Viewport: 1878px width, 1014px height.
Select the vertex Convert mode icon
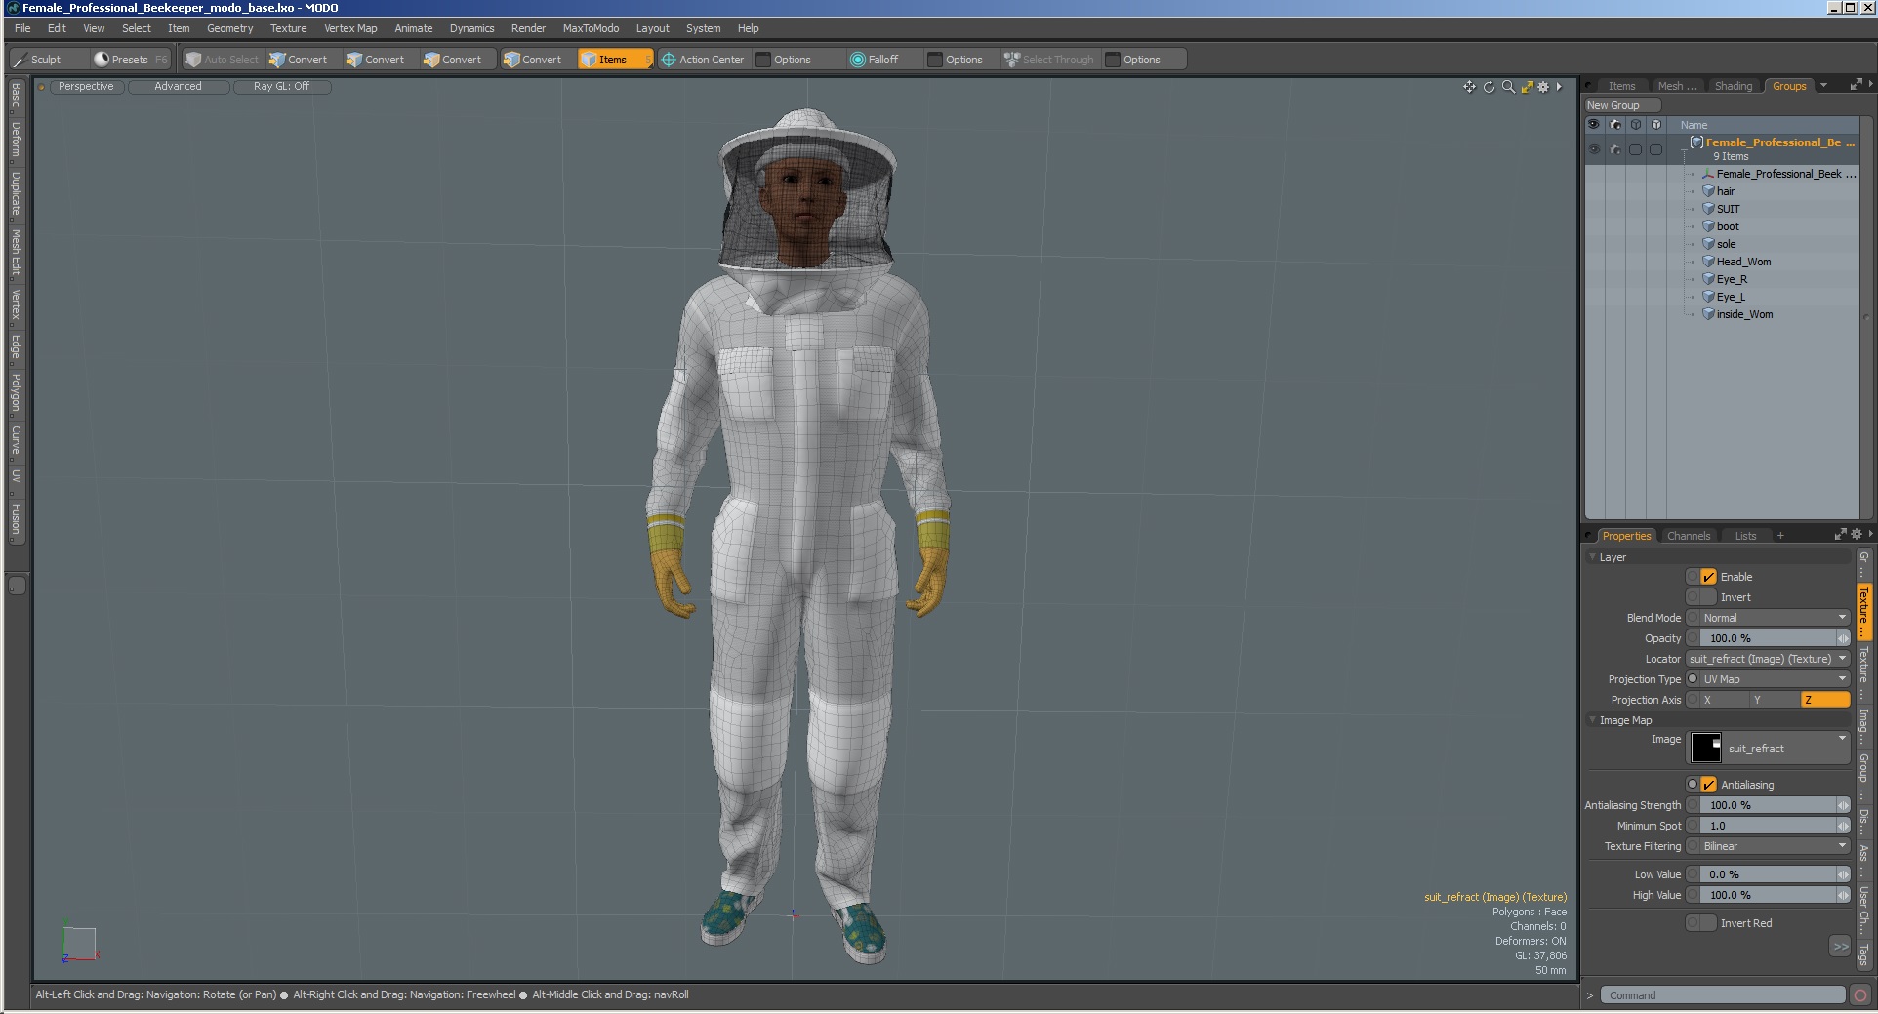tap(277, 60)
